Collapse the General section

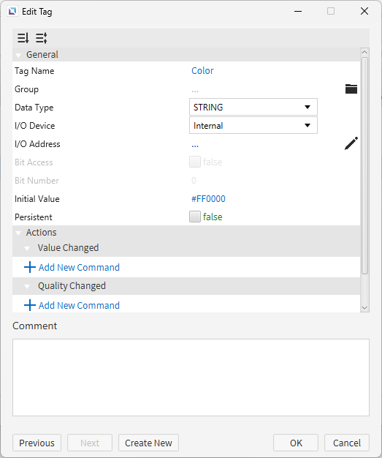pyautogui.click(x=18, y=55)
